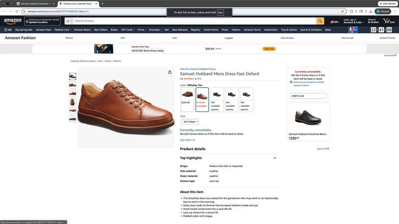Close the Amazon.com Samuel Hubbard tab
Image resolution: width=399 pixels, height=224 pixels.
pos(96,4)
